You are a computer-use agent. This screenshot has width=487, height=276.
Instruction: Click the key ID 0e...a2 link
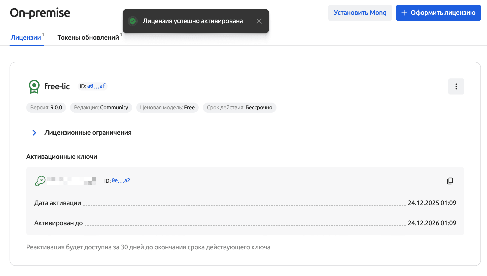pyautogui.click(x=121, y=180)
